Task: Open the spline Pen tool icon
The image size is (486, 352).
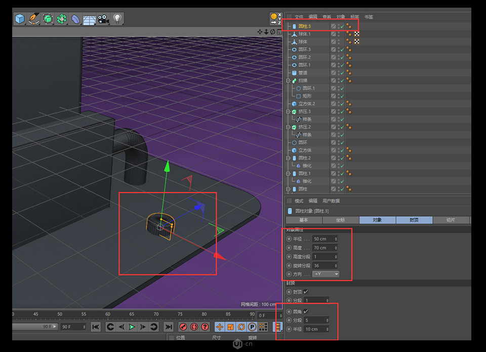Action: pos(32,19)
